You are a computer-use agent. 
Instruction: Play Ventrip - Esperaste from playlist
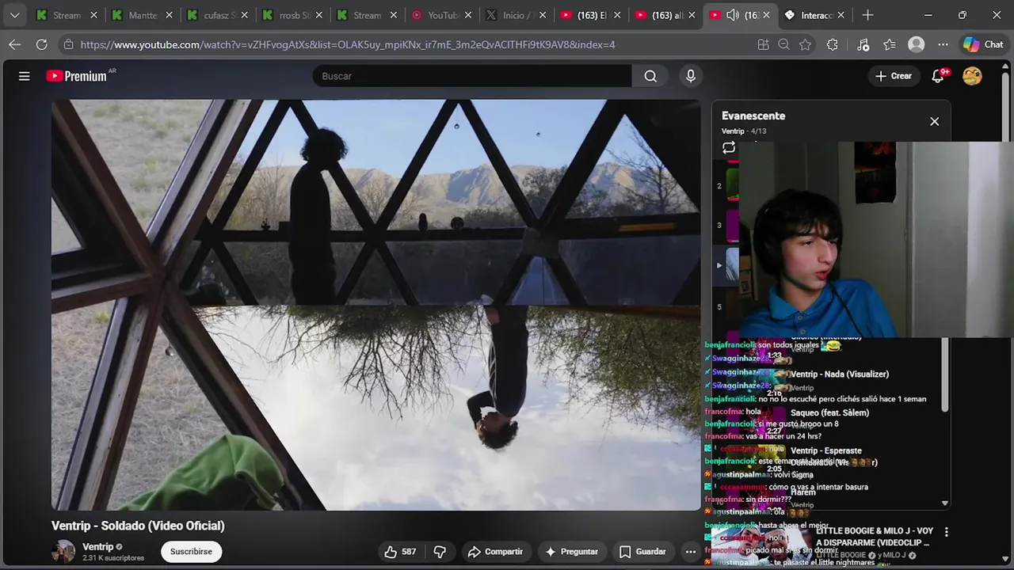point(826,450)
